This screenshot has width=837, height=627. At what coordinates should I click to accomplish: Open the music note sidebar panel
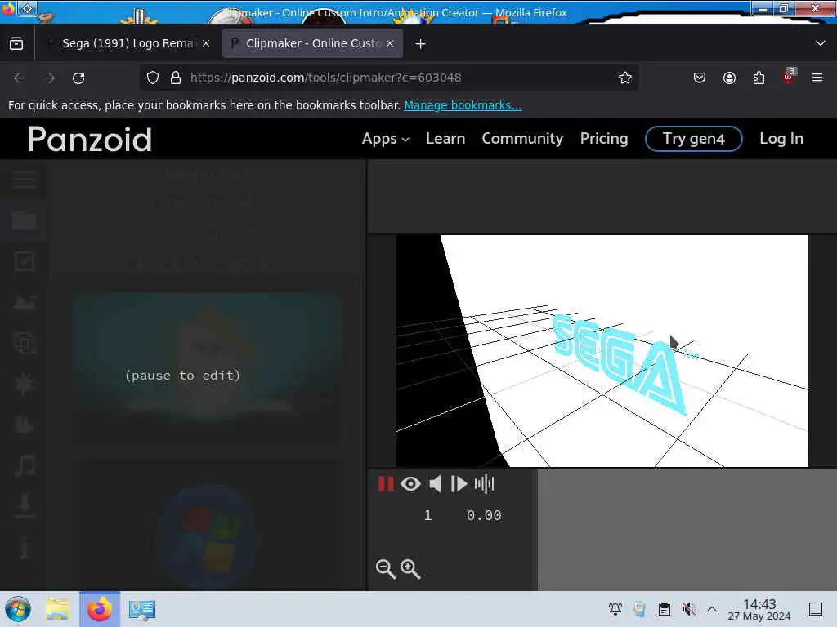[x=24, y=465]
